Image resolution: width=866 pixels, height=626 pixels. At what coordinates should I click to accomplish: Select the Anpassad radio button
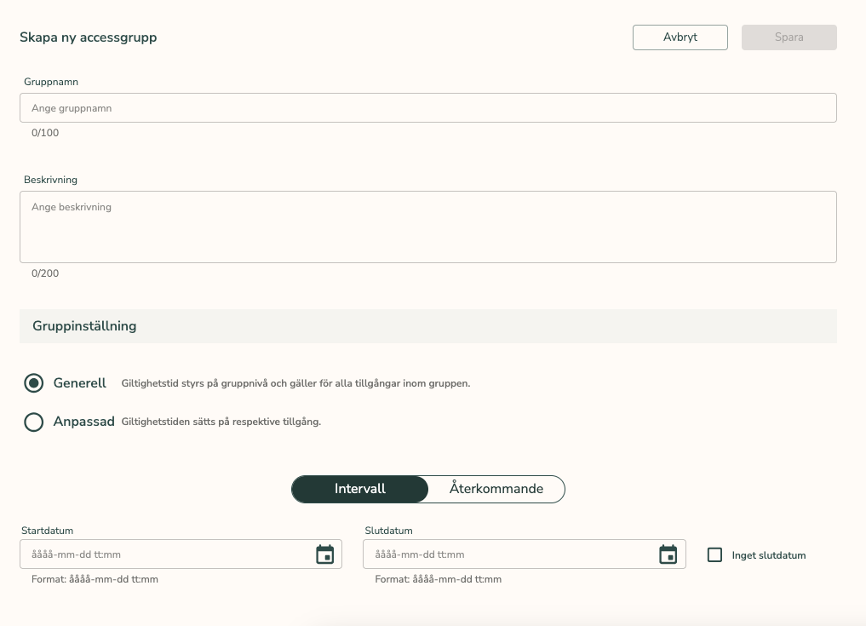(34, 422)
